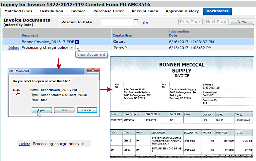Click the Go link next to date field
The image size is (256, 161).
point(145,23)
